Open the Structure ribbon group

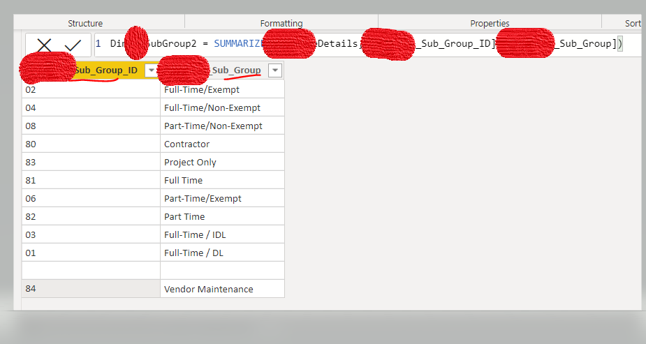tap(85, 24)
